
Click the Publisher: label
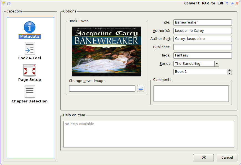pyautogui.click(x=161, y=47)
